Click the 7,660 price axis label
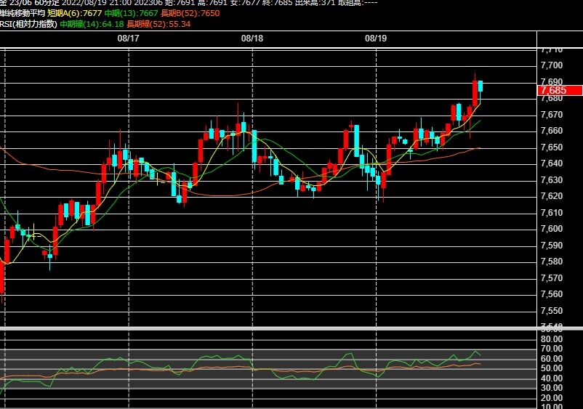This screenshot has height=409, width=583. pyautogui.click(x=552, y=131)
